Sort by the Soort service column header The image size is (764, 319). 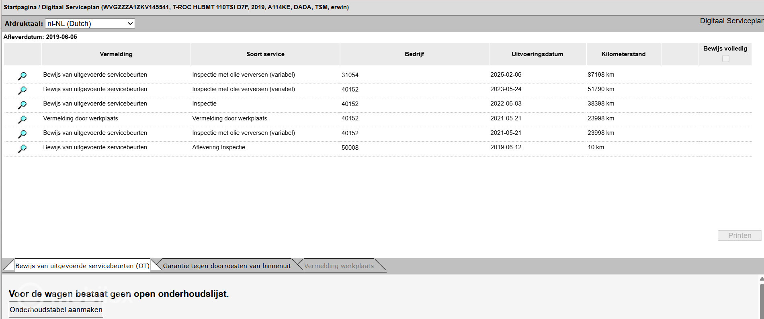[265, 54]
